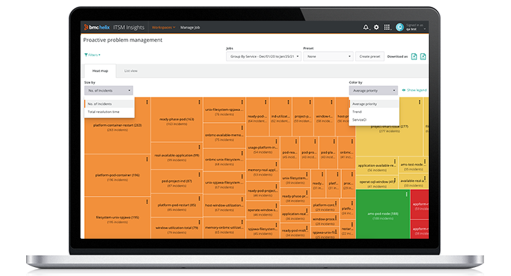Select Trend in Color by list
This screenshot has width=511, height=276.
coord(357,111)
